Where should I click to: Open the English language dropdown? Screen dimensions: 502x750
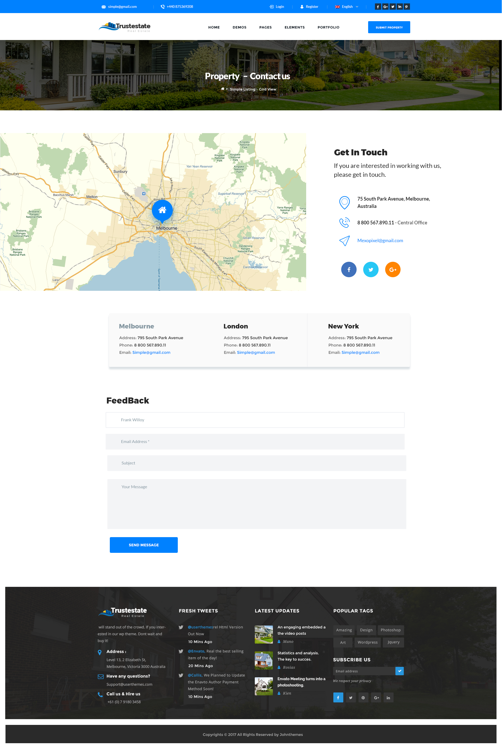(x=347, y=7)
